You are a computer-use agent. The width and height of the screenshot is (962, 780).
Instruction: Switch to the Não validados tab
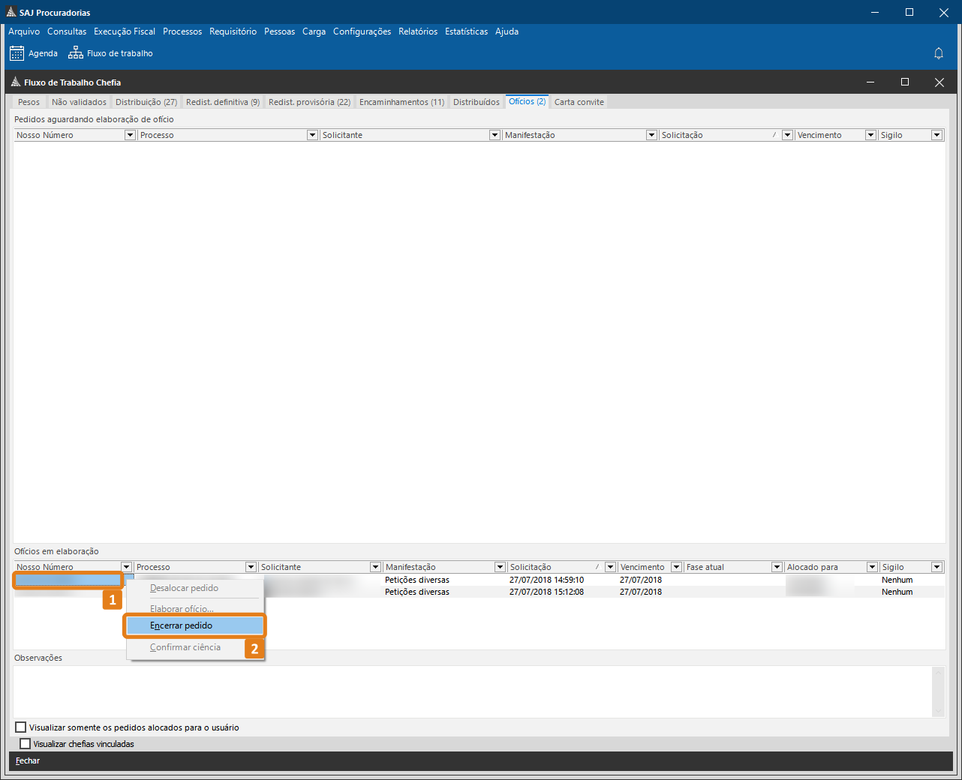pyautogui.click(x=79, y=102)
